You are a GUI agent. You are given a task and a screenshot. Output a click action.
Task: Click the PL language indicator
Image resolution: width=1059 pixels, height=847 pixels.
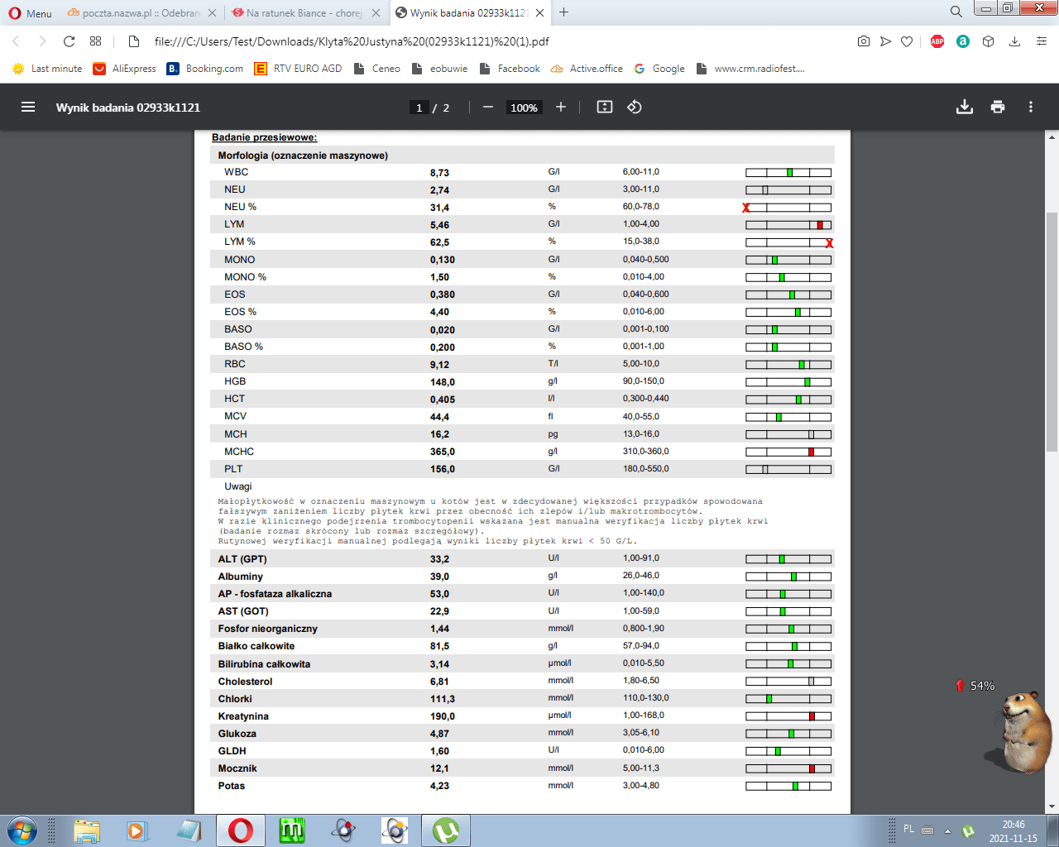[x=909, y=829]
